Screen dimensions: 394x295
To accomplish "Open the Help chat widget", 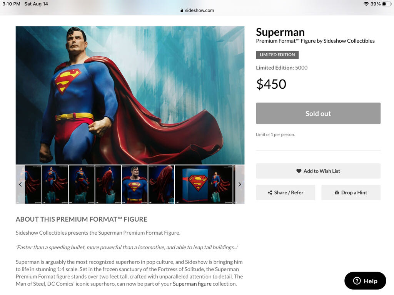I will coord(365,281).
